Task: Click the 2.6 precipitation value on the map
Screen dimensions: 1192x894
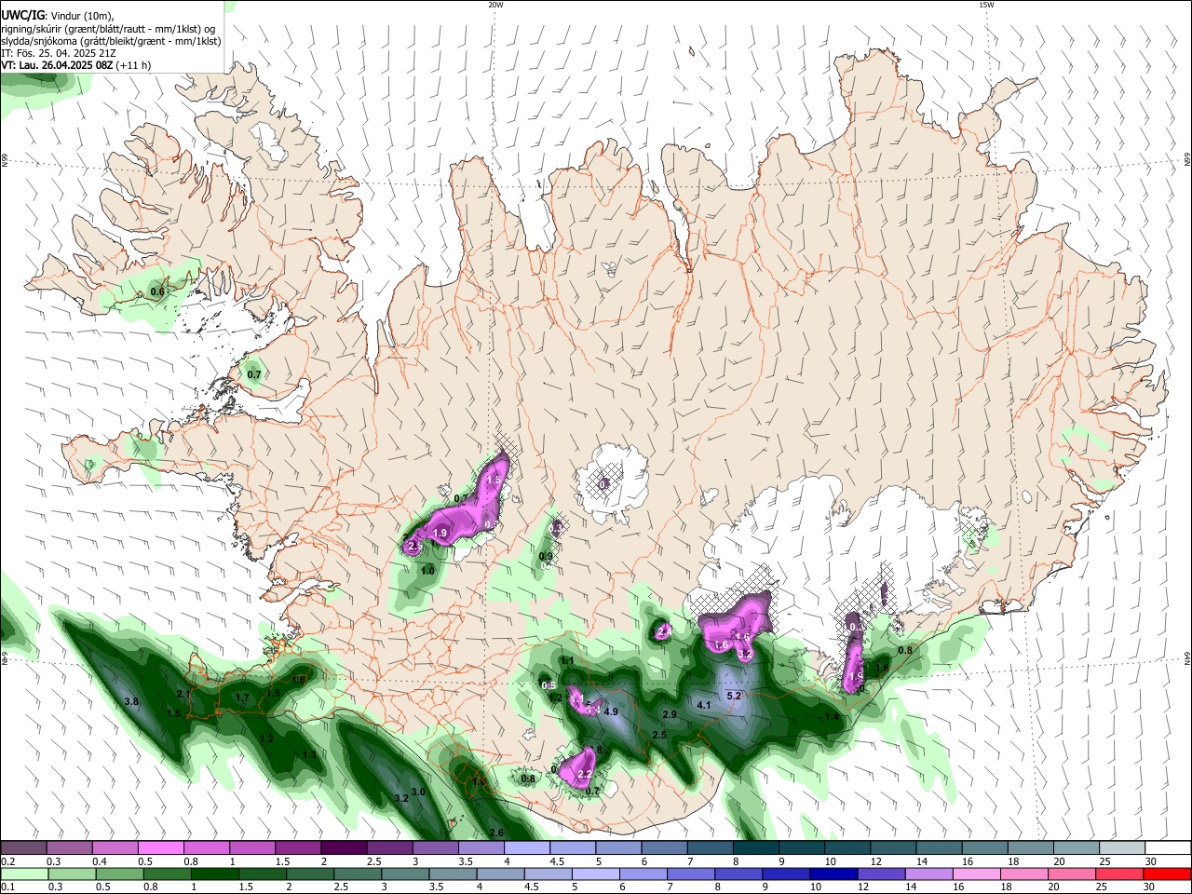Action: (496, 833)
